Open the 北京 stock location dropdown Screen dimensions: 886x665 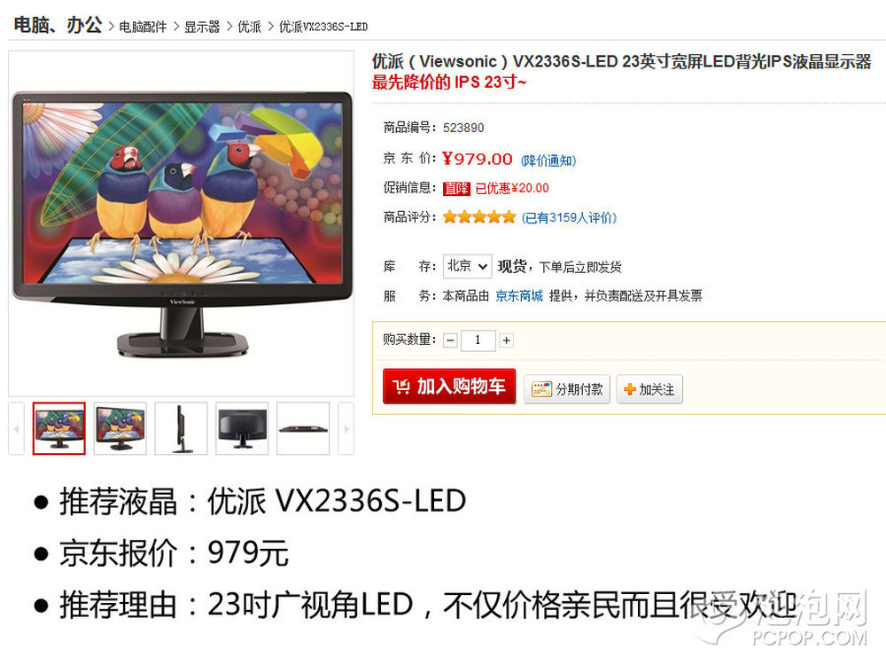[467, 266]
